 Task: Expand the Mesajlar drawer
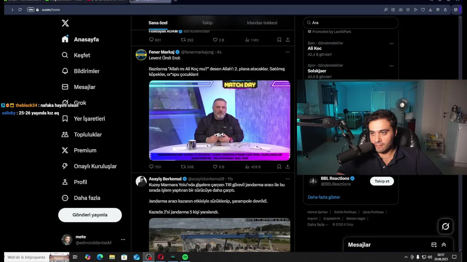tap(444, 245)
